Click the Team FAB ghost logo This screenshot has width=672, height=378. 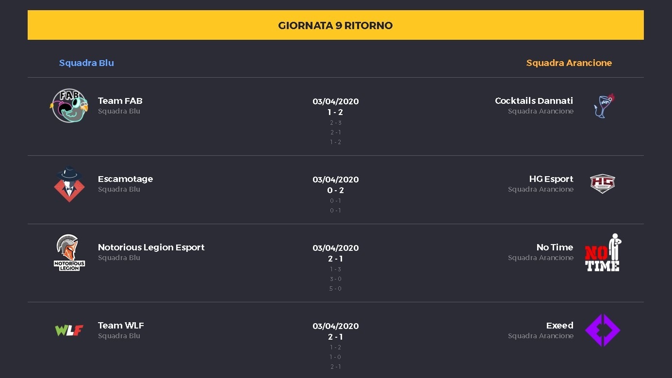tap(69, 106)
